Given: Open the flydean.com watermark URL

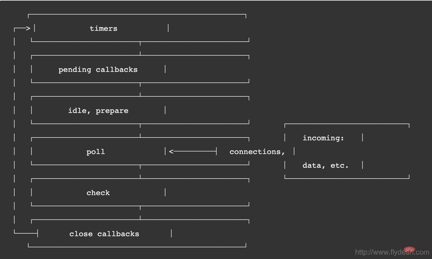Looking at the screenshot, I should point(392,252).
